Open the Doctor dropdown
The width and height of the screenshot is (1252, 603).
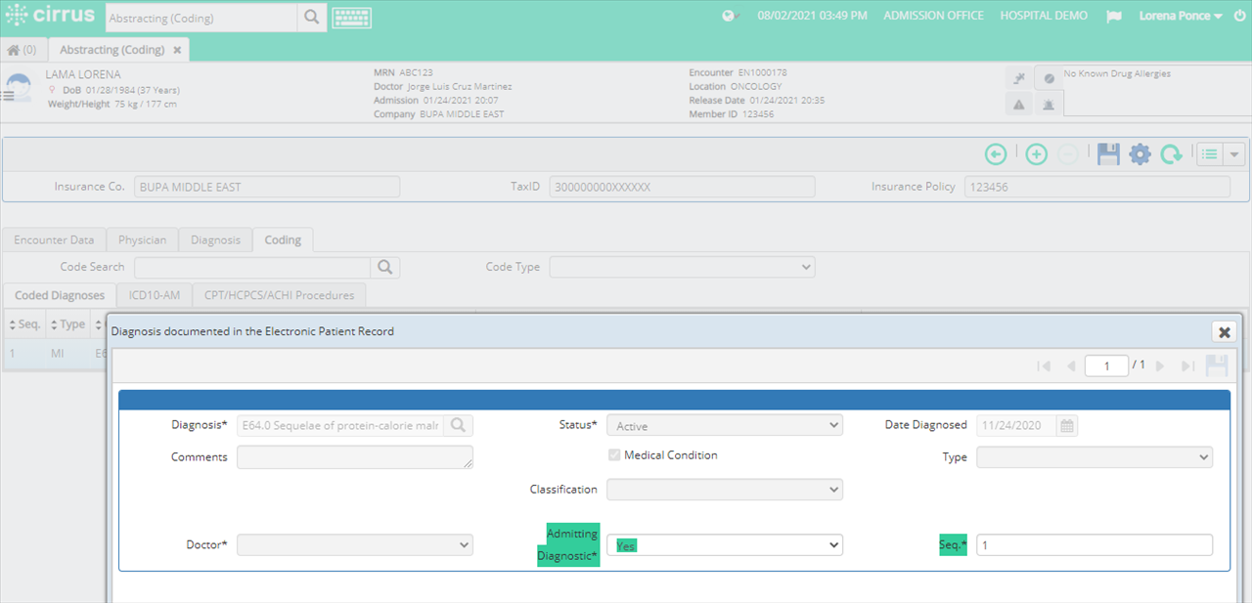355,545
